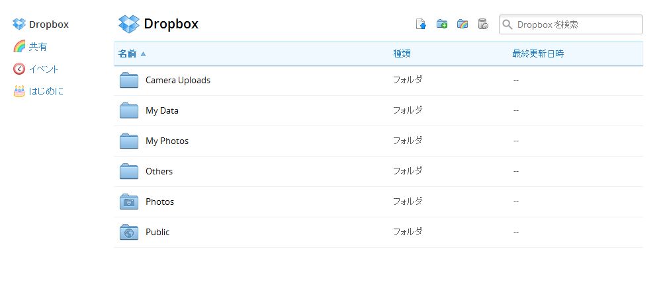Click the cake icon beside はじめに

(x=19, y=91)
